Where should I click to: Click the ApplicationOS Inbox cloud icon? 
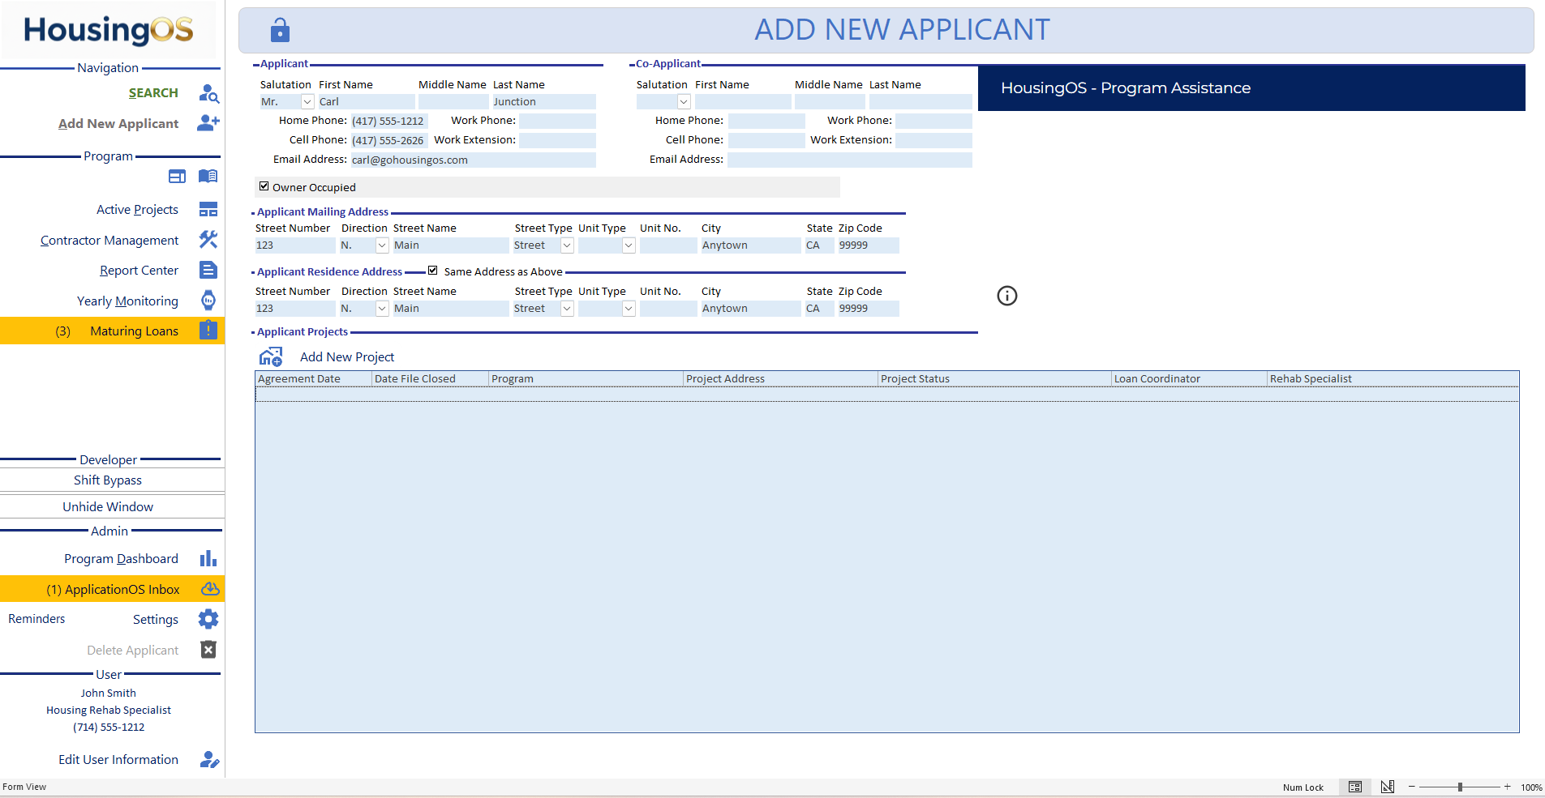tap(210, 589)
